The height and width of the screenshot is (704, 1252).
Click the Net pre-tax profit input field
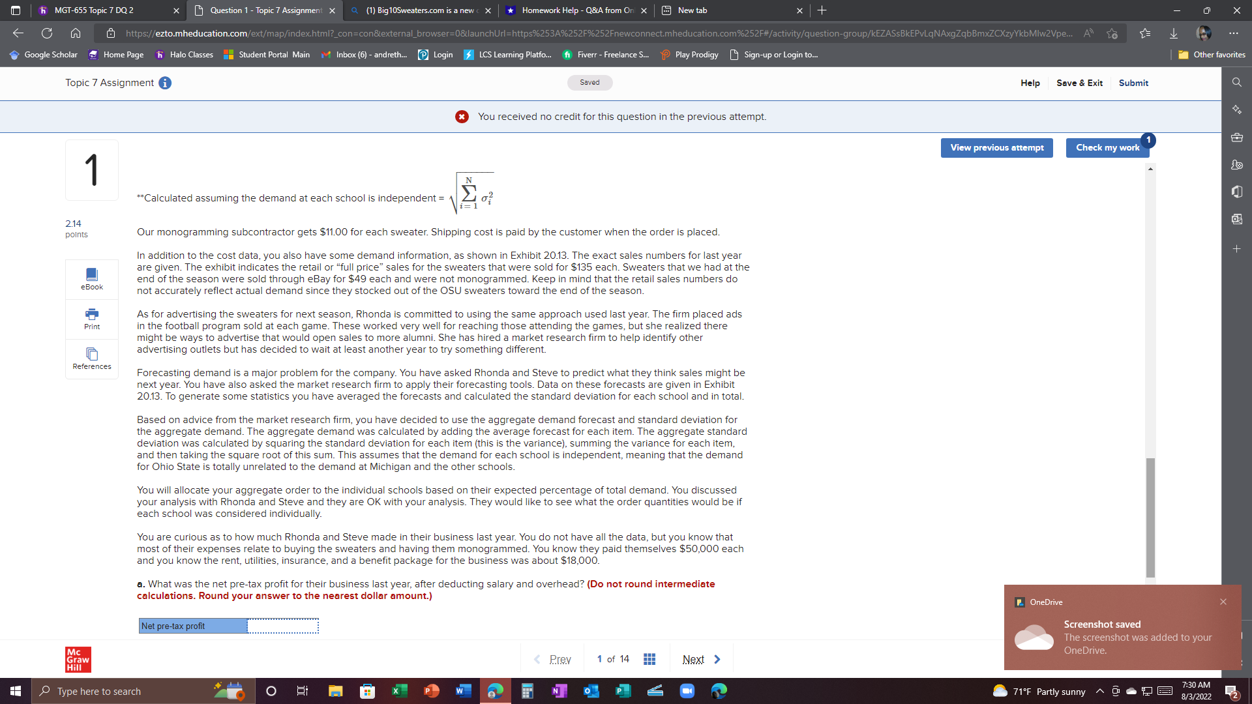pos(282,626)
